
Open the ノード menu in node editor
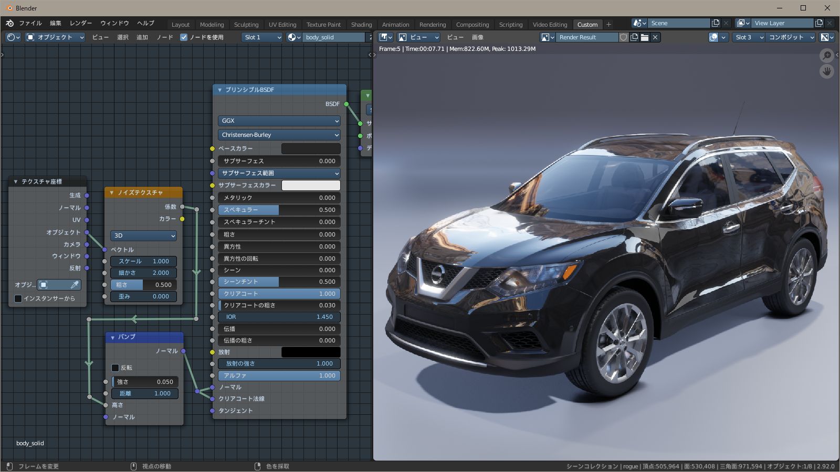[165, 37]
